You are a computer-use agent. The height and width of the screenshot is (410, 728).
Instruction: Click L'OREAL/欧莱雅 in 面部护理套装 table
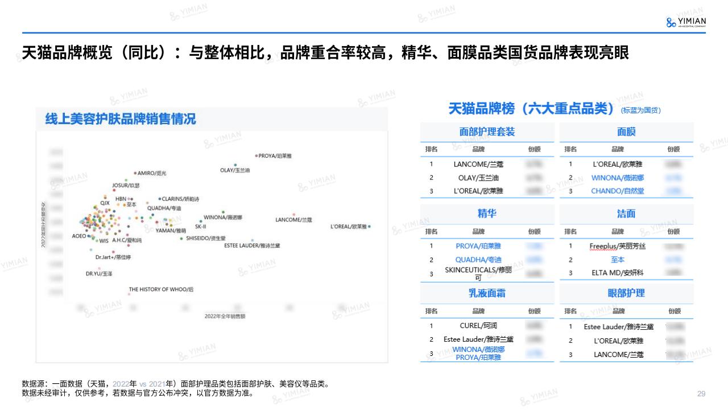click(x=478, y=191)
